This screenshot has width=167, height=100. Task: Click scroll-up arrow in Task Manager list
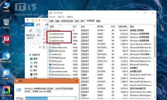(155, 26)
